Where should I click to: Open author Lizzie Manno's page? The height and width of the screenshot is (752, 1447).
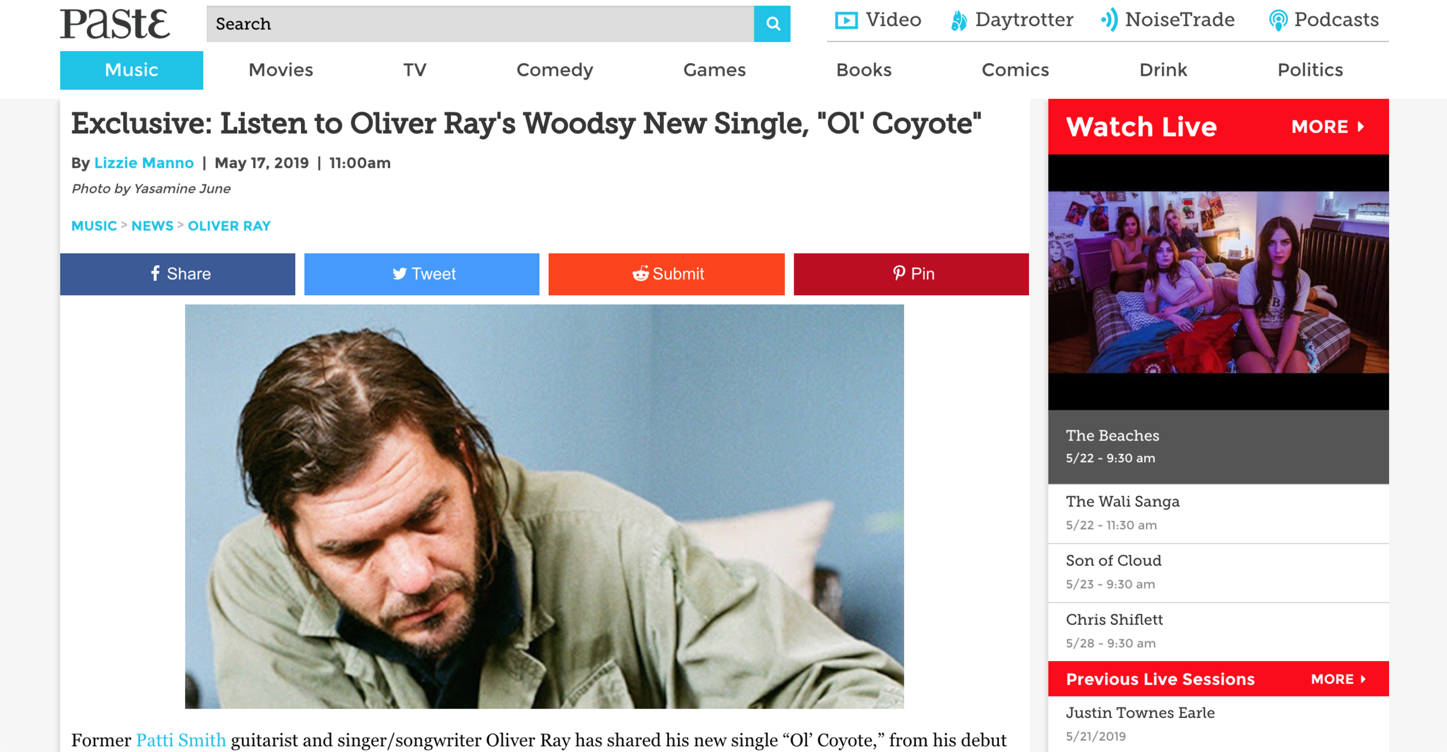[x=144, y=163]
